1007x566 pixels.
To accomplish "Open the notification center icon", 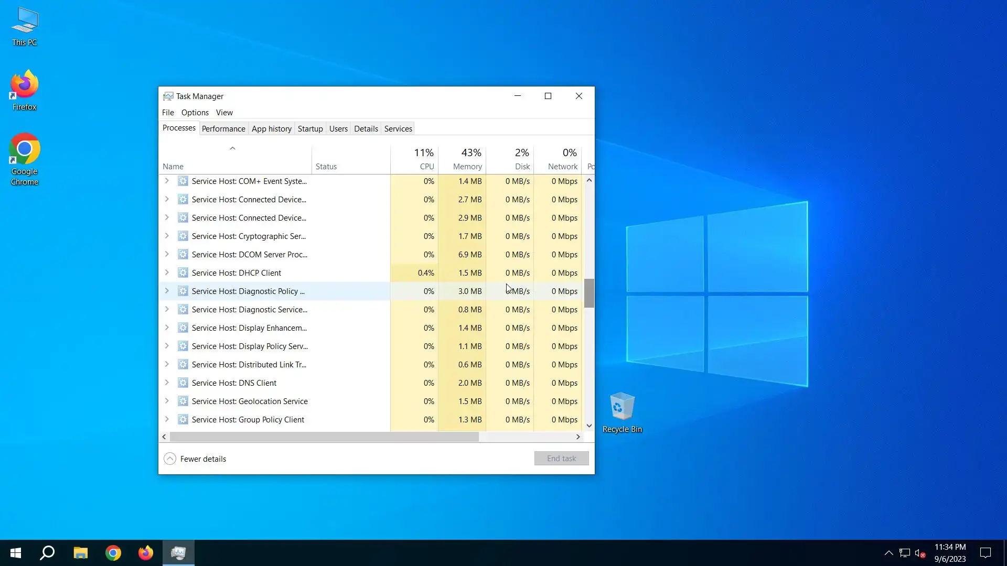I will (x=985, y=552).
